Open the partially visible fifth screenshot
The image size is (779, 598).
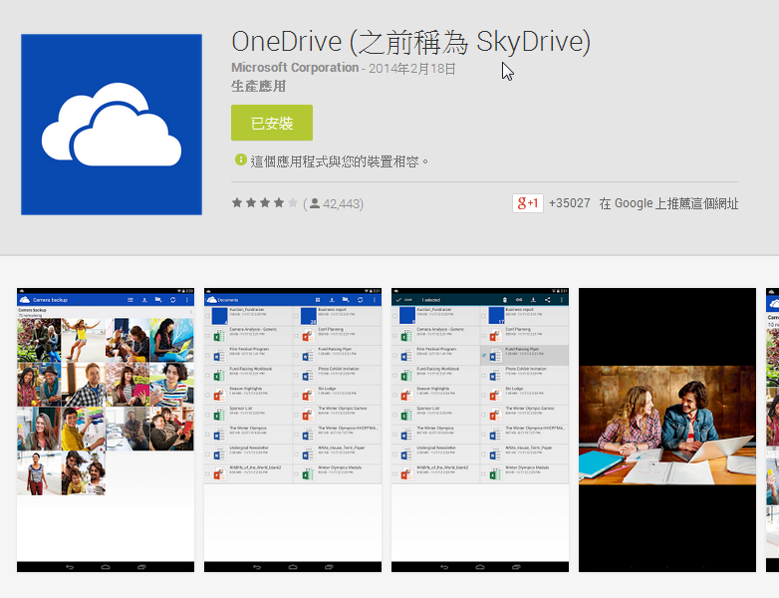pos(773,430)
